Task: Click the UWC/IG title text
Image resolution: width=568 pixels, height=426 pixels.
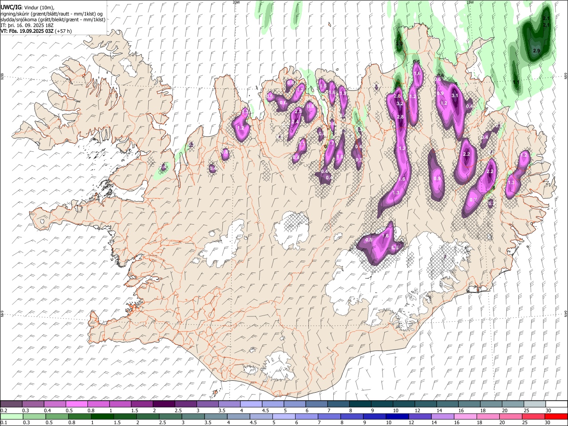Action: (10, 7)
